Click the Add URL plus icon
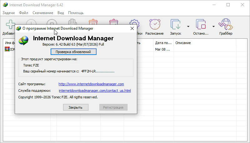Image resolution: width=250 pixels, height=143 pixels. coord(10,24)
